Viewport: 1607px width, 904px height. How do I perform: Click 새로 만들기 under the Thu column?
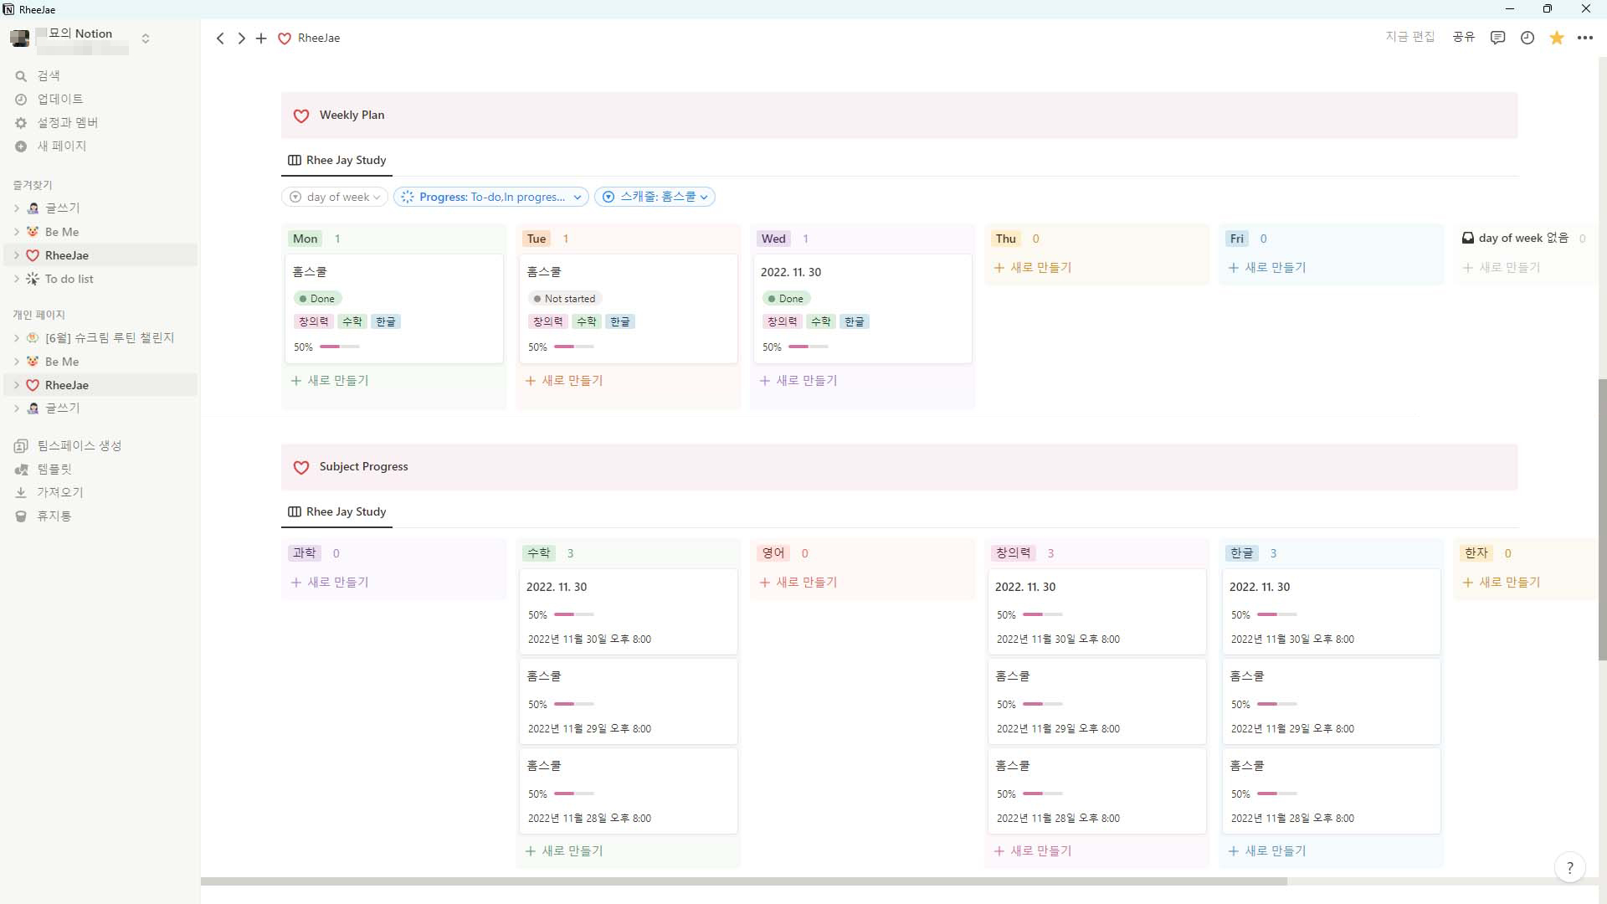point(1033,268)
